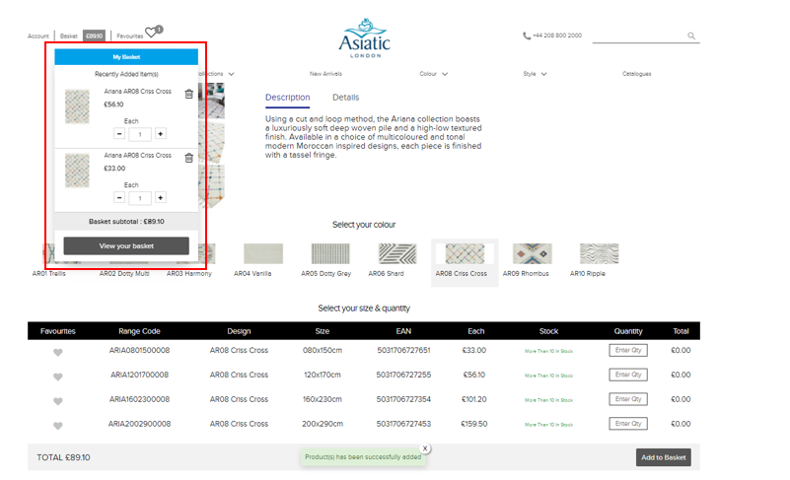Viewport: 790px width, 480px height.
Task: Click Enter Qty field for 160x230cm
Action: [628, 399]
